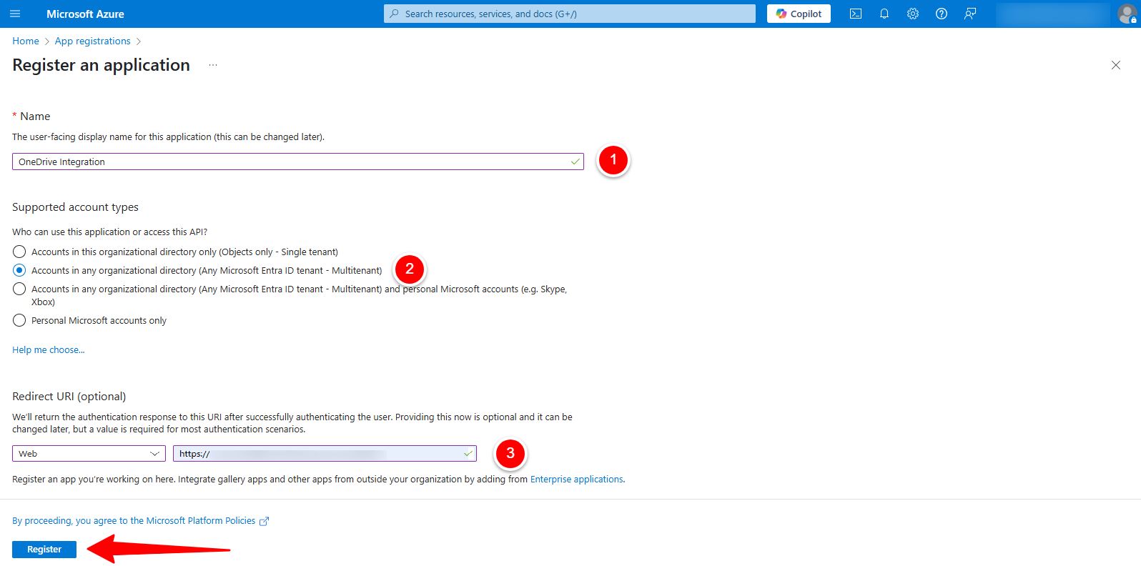Viewport: 1141px width, 566px height.
Task: Select multitenant organizational directory radio option
Action: (19, 270)
